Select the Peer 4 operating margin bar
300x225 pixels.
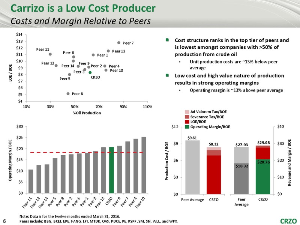pos(136,166)
